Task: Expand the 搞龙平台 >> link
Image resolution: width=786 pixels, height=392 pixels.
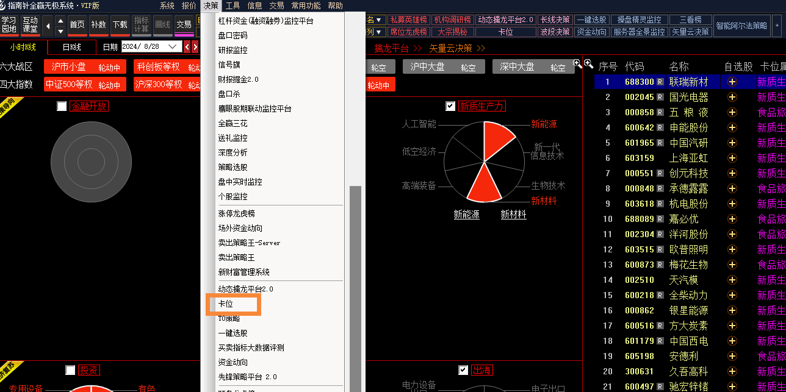Action: 398,48
